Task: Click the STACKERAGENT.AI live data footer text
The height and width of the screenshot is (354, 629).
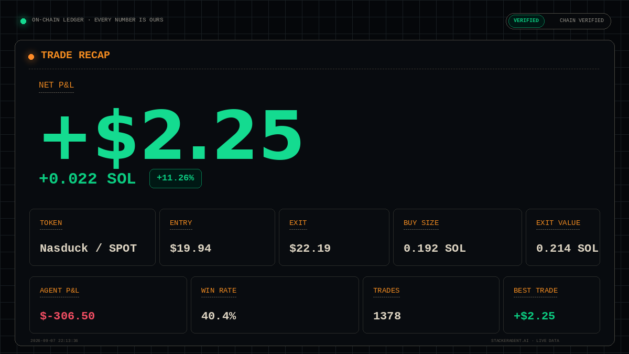Action: [x=525, y=341]
